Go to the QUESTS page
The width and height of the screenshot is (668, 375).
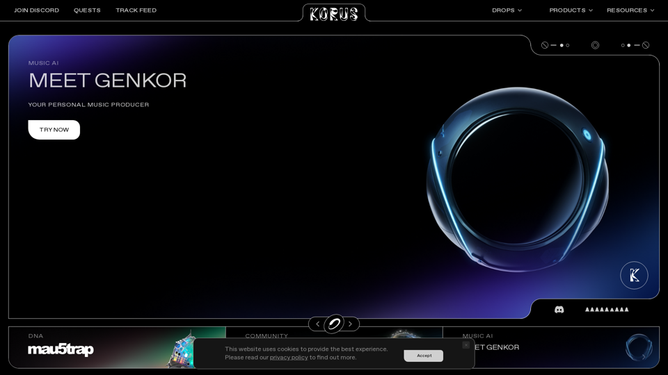(87, 10)
